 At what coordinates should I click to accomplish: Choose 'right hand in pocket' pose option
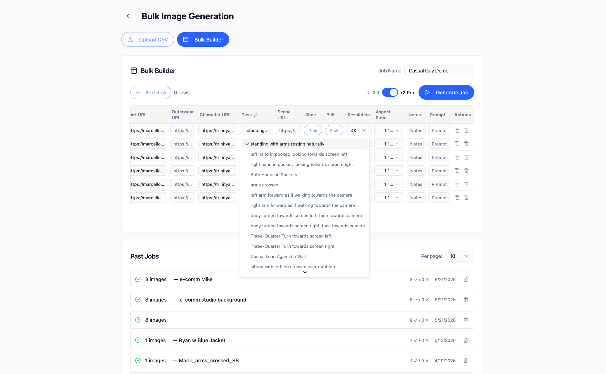pyautogui.click(x=305, y=164)
